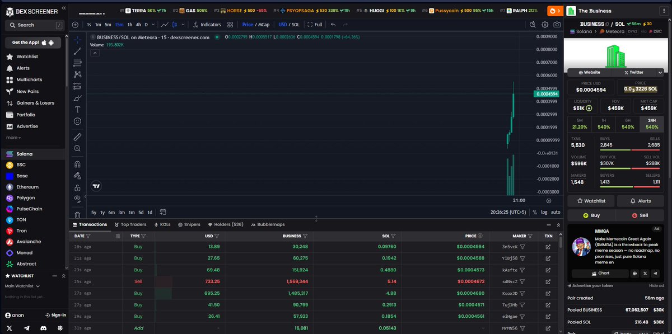Image resolution: width=672 pixels, height=334 pixels.
Task: Select the XABCD pattern tool
Action: click(77, 74)
